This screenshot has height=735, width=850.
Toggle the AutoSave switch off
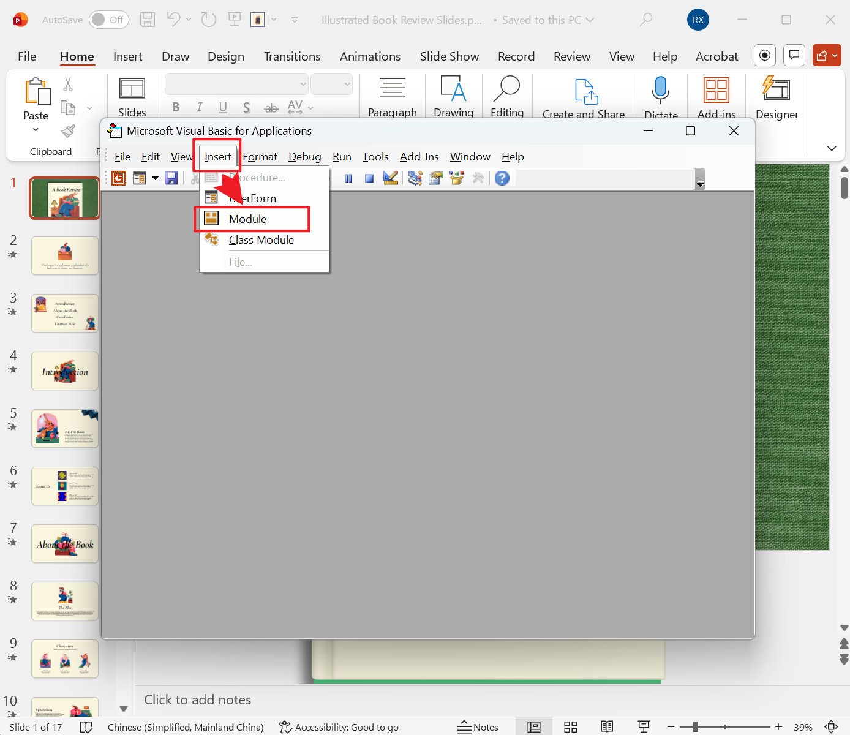(x=108, y=19)
